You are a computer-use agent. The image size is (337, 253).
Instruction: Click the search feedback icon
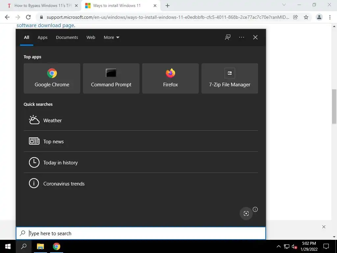(228, 37)
